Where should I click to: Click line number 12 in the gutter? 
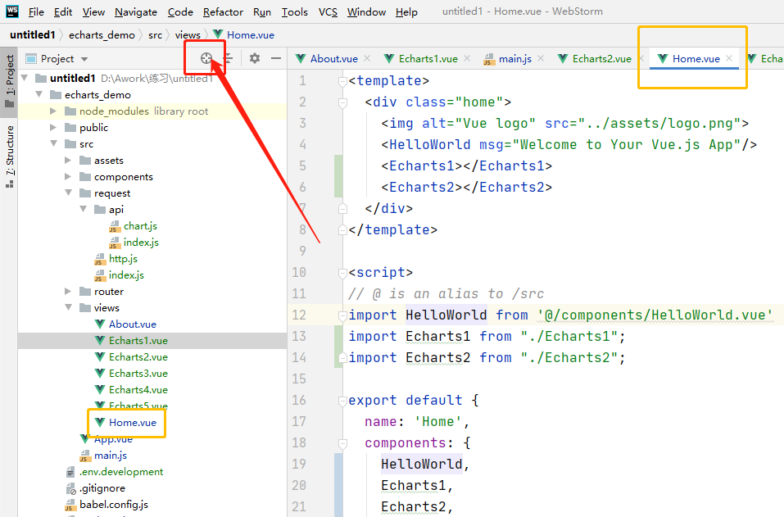click(x=299, y=315)
